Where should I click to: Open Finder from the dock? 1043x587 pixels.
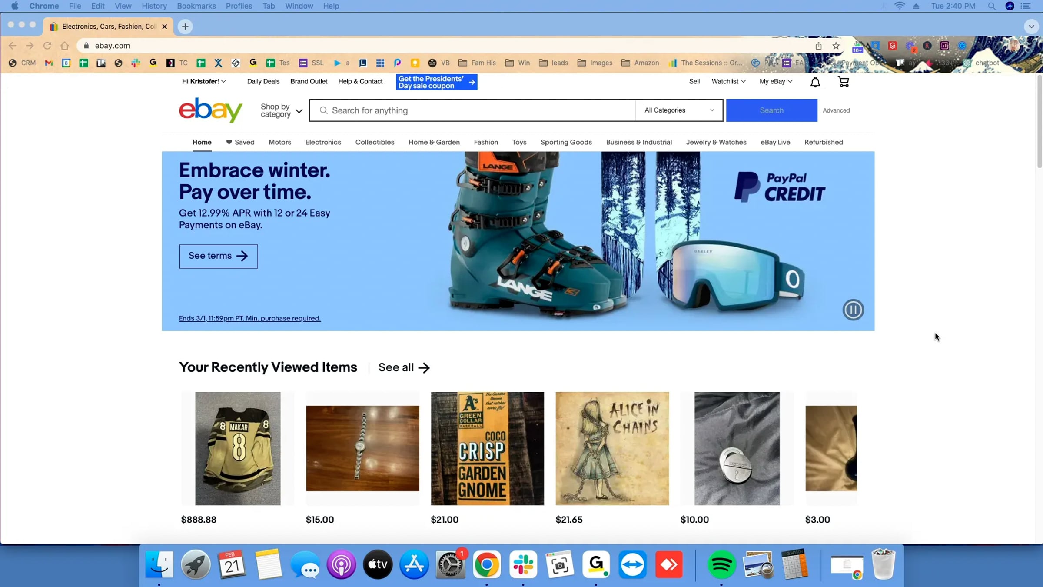point(159,565)
